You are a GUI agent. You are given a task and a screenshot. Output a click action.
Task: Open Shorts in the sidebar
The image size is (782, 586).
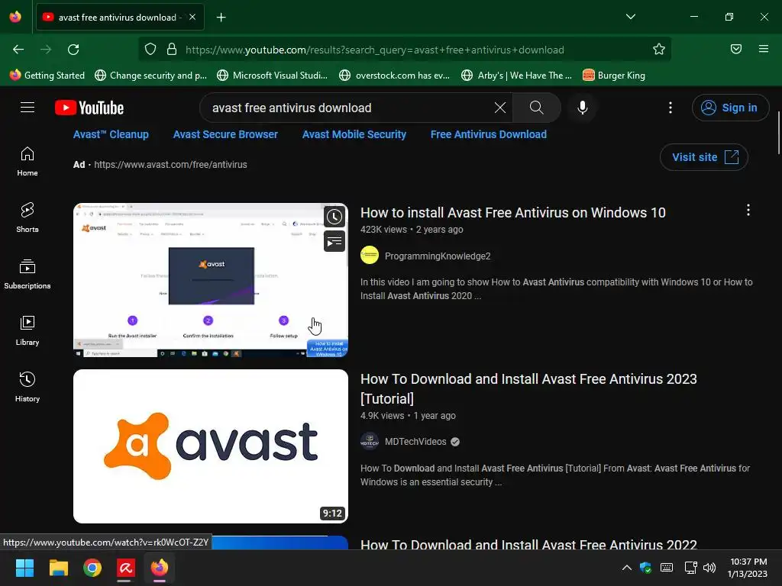(27, 217)
